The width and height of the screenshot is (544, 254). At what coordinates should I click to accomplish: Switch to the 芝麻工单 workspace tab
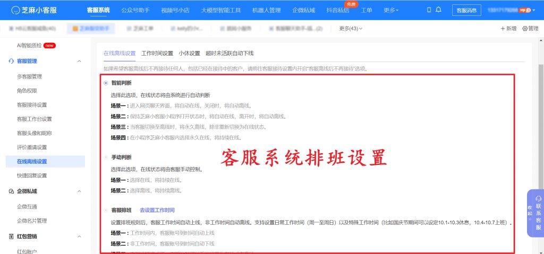pyautogui.click(x=140, y=29)
